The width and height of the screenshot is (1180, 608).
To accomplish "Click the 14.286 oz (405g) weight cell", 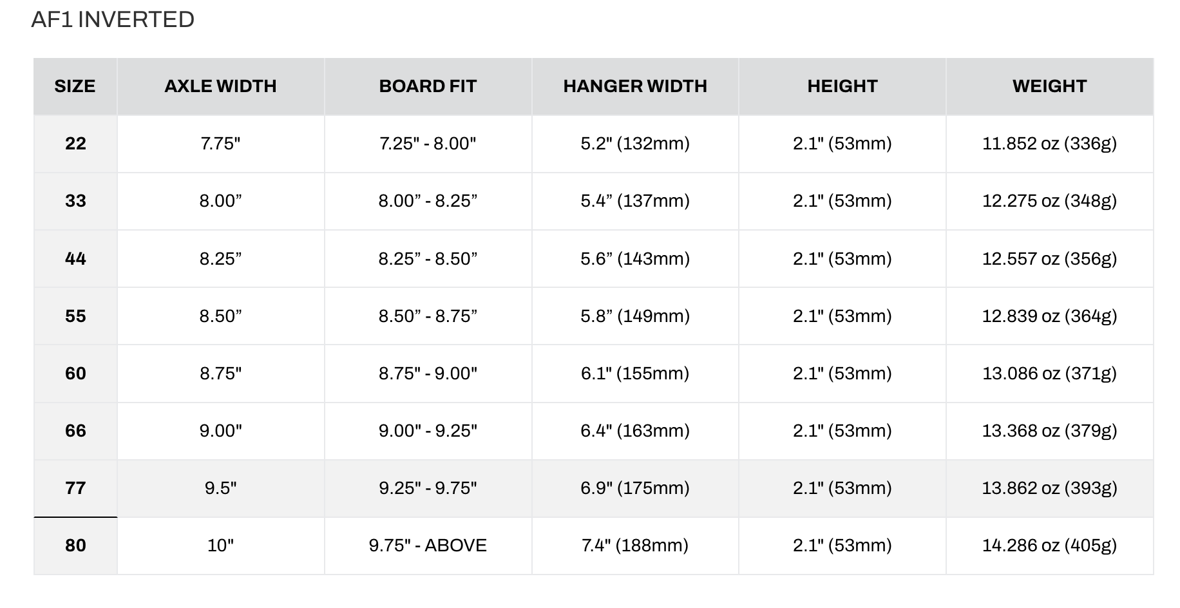I will click(x=1050, y=546).
